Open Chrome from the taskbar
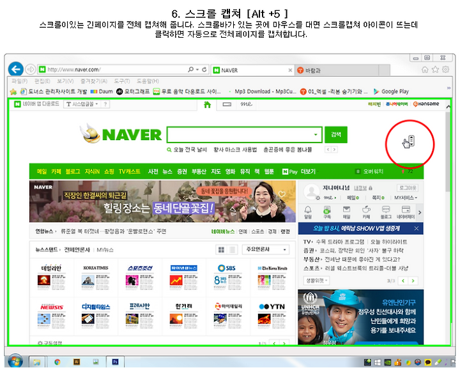The width and height of the screenshot is (460, 374). click(57, 362)
